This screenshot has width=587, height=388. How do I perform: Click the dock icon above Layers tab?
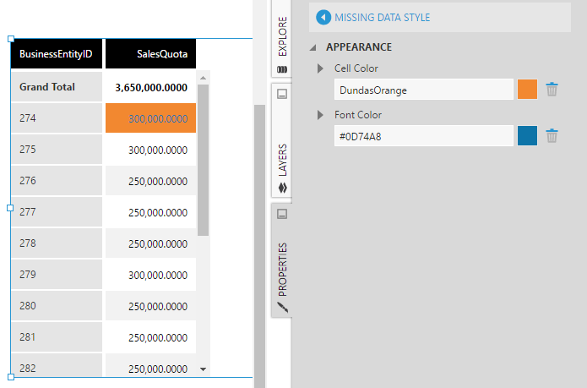click(x=282, y=93)
